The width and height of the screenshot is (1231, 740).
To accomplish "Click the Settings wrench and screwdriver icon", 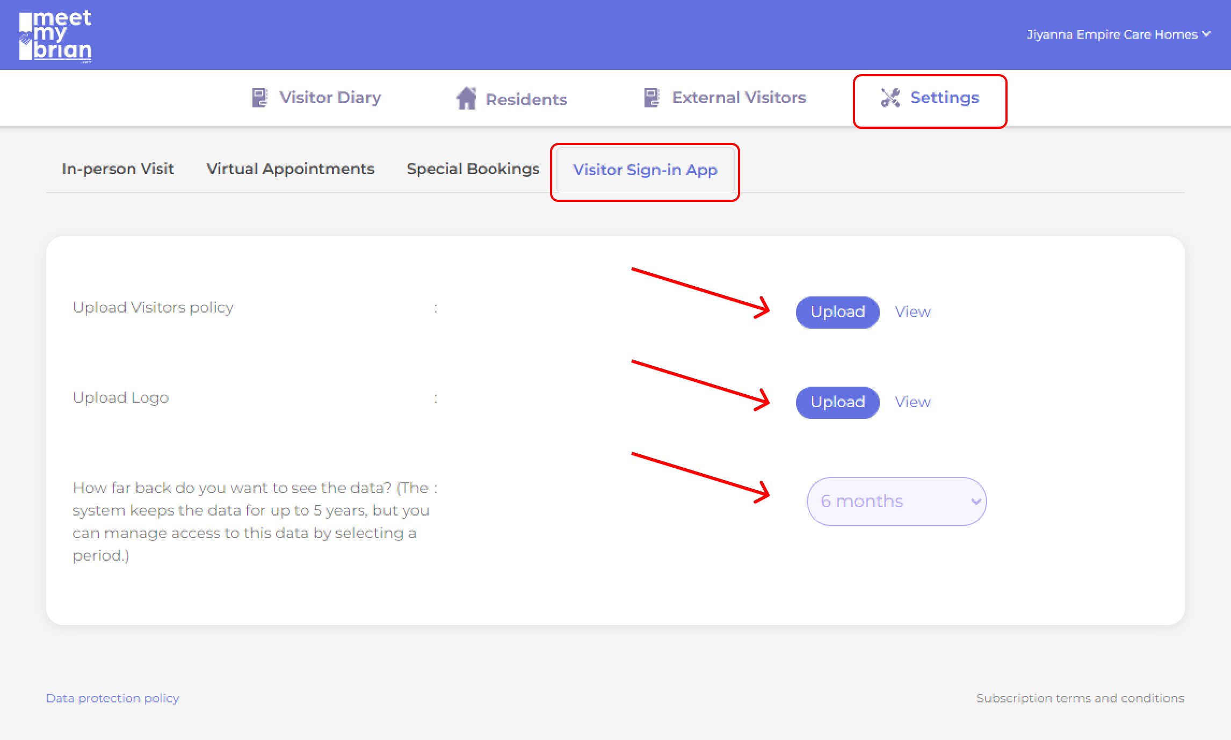I will click(890, 98).
